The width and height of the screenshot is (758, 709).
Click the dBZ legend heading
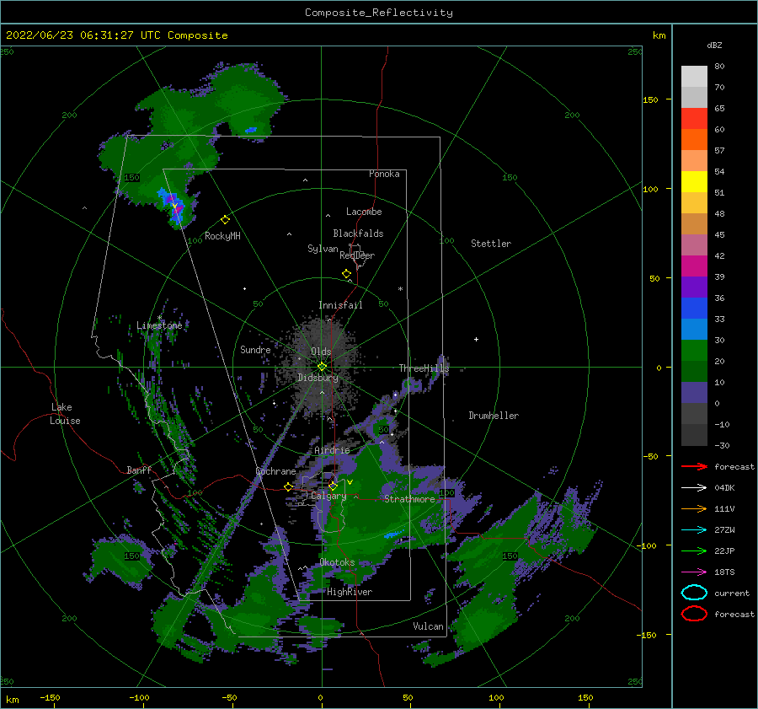click(x=714, y=45)
